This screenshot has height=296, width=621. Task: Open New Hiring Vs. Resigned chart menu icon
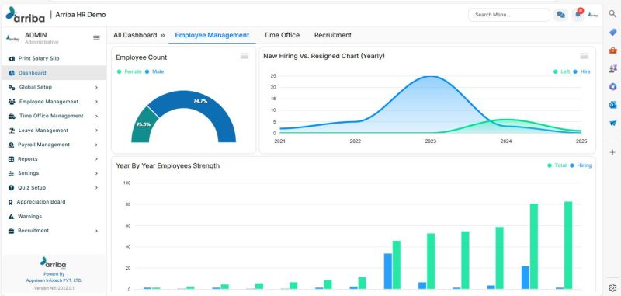[x=585, y=56]
